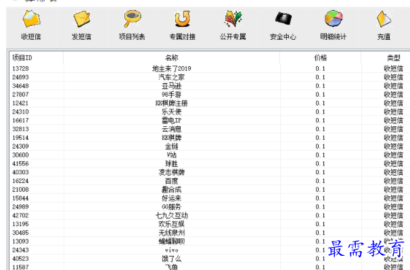Click project ID 27807
The height and width of the screenshot is (270, 410).
[20, 94]
